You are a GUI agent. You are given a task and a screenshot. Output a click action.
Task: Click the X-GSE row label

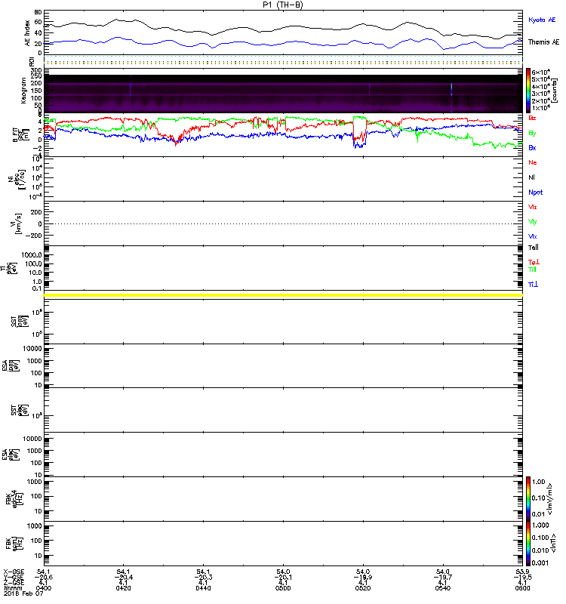[14, 572]
